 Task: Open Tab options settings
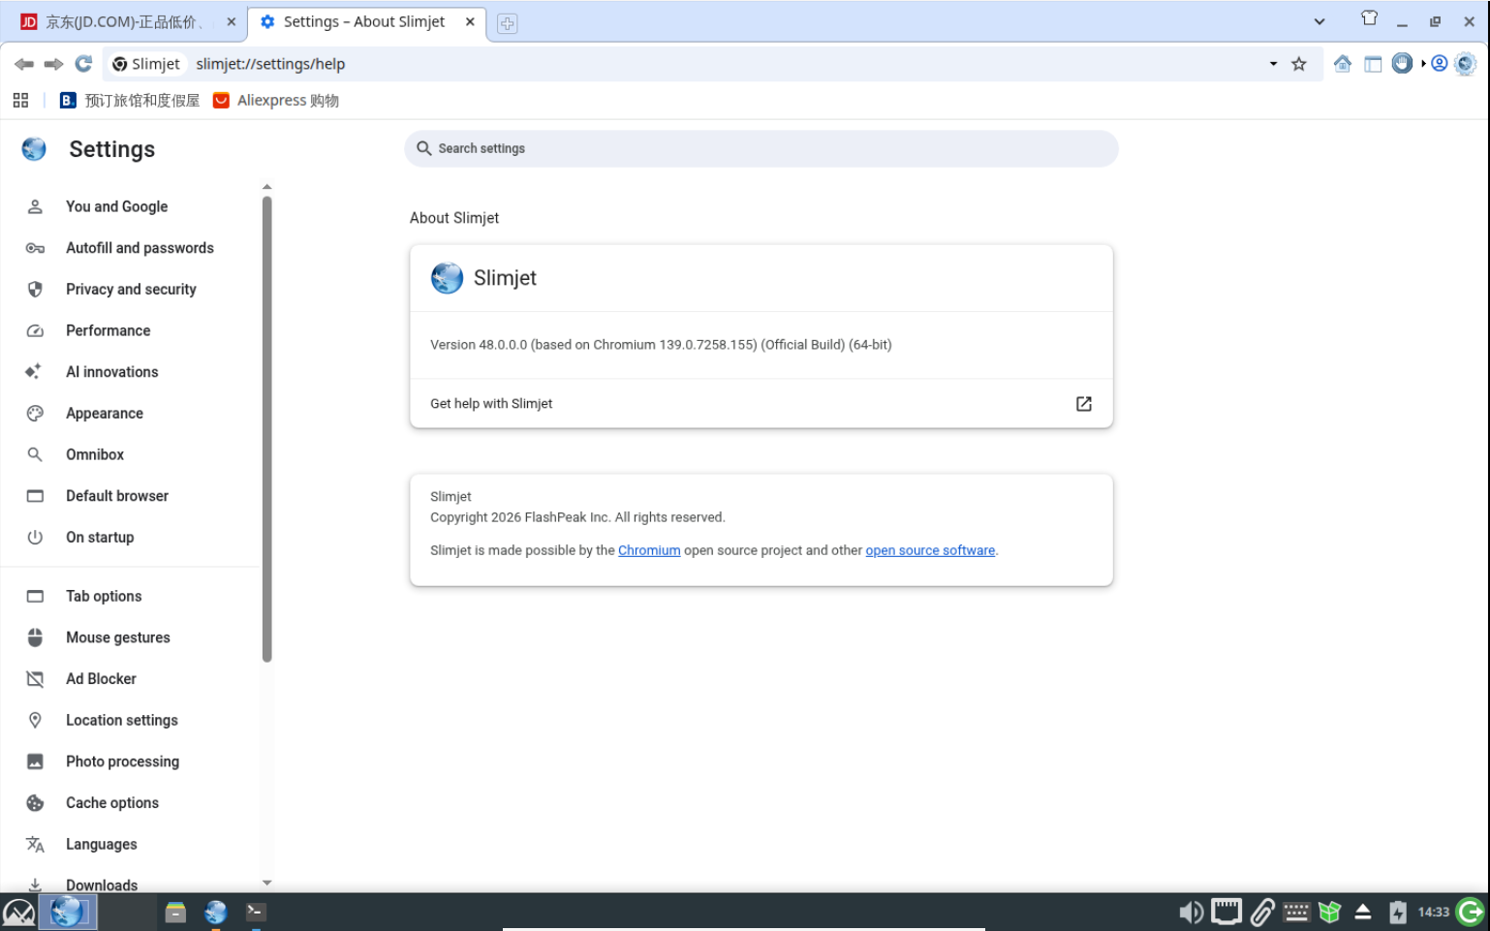pos(104,597)
